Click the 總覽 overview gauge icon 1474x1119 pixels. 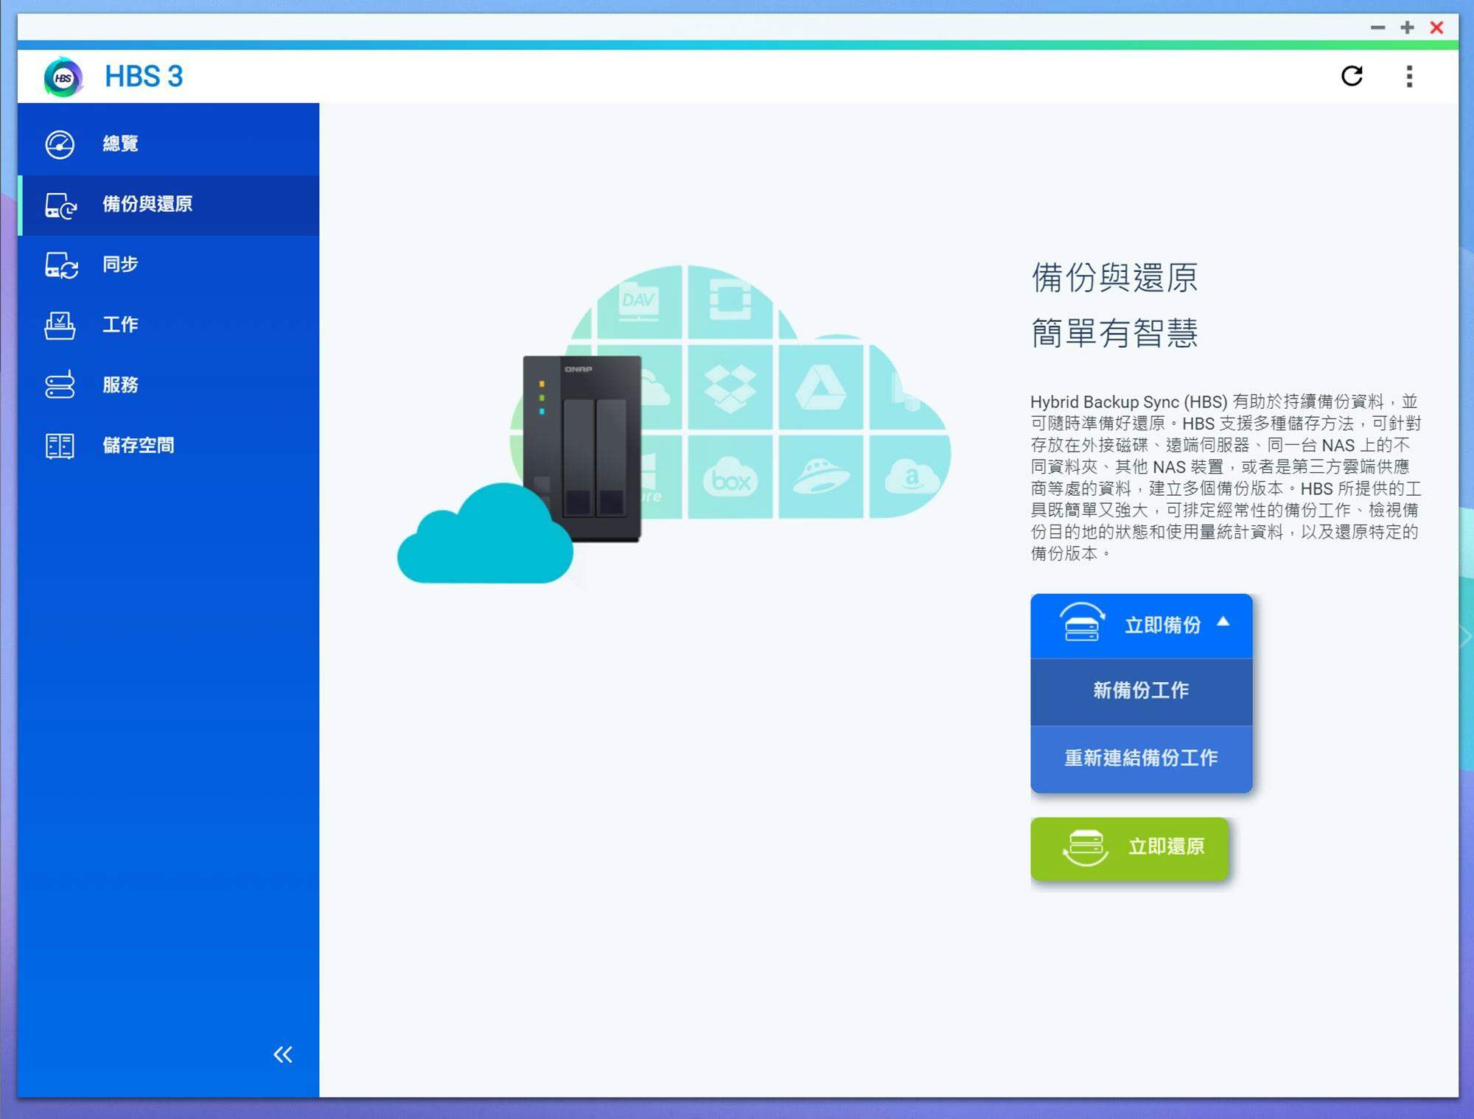[60, 144]
